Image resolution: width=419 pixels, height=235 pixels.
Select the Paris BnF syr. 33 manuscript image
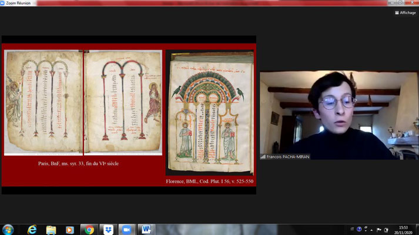point(83,103)
